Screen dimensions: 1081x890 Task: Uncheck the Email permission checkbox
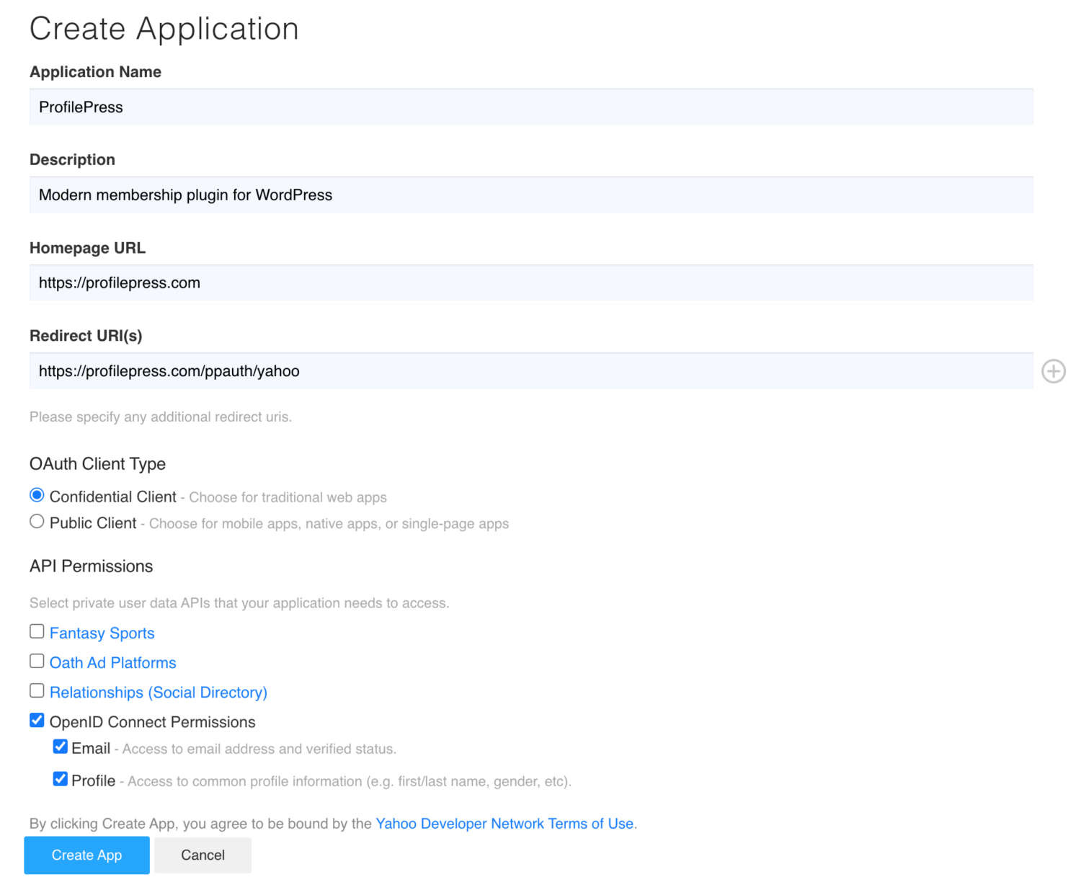point(61,747)
